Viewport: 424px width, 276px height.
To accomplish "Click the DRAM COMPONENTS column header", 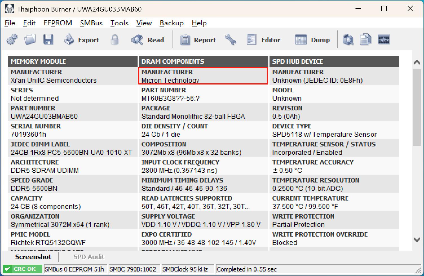I will pyautogui.click(x=203, y=61).
